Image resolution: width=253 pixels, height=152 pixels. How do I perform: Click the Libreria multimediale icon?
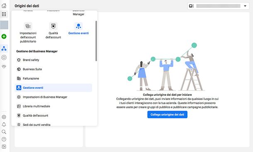pyautogui.click(x=19, y=106)
